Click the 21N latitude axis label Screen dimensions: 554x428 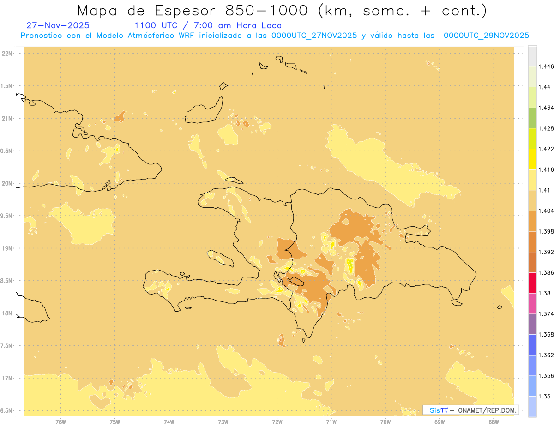7,118
